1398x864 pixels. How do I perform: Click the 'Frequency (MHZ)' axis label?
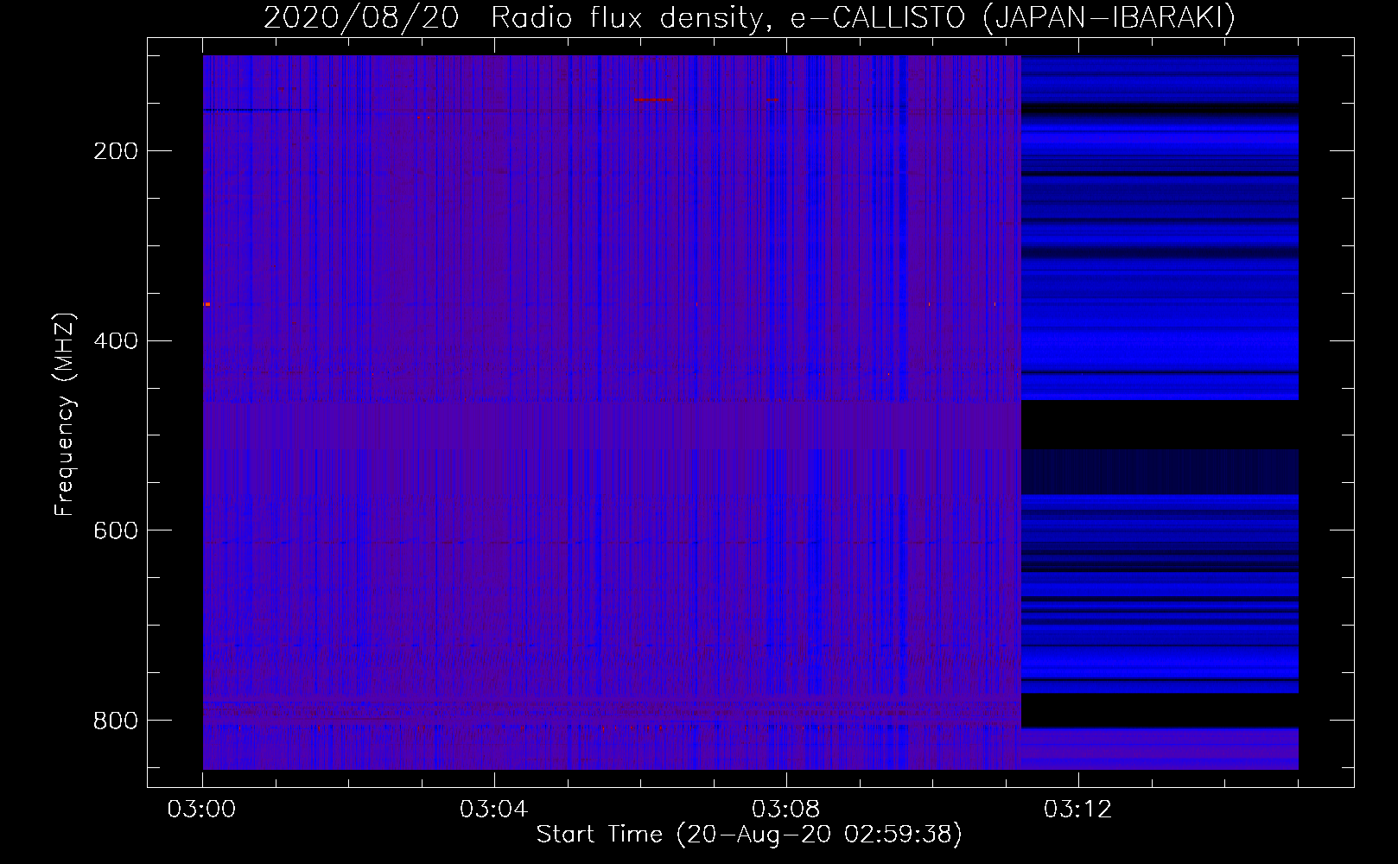point(65,415)
